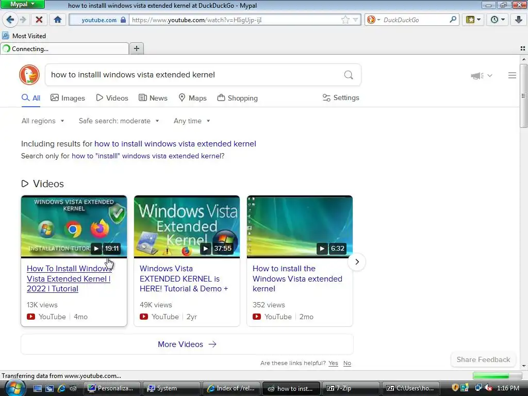Select the Connecting... browser tab
The height and width of the screenshot is (396, 528).
point(64,49)
